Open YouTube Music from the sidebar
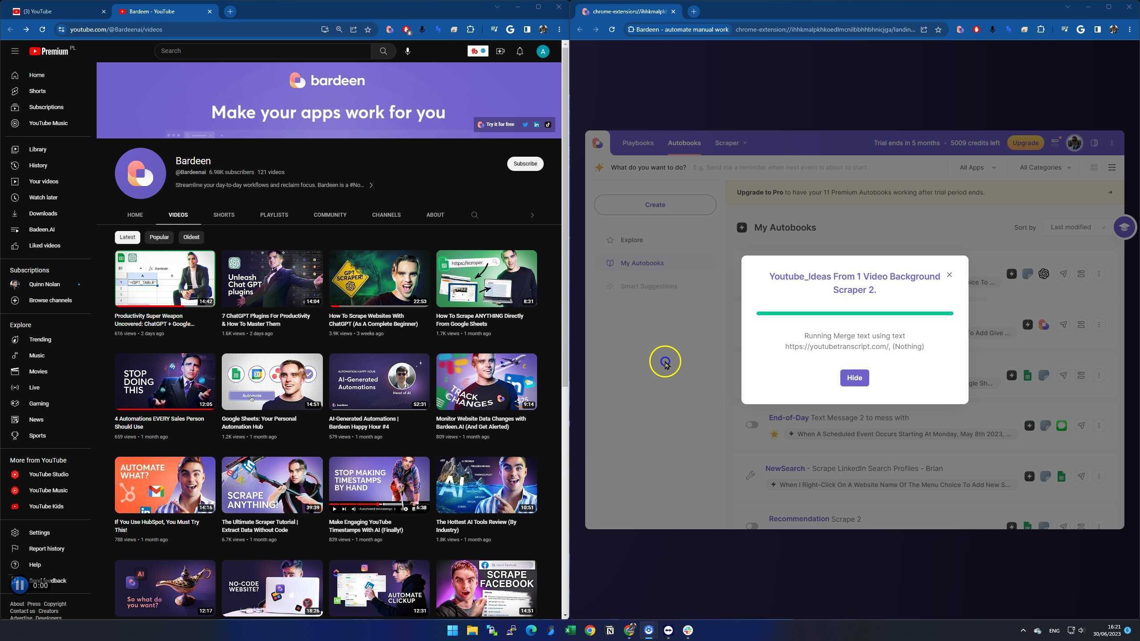The width and height of the screenshot is (1140, 641). click(x=48, y=123)
